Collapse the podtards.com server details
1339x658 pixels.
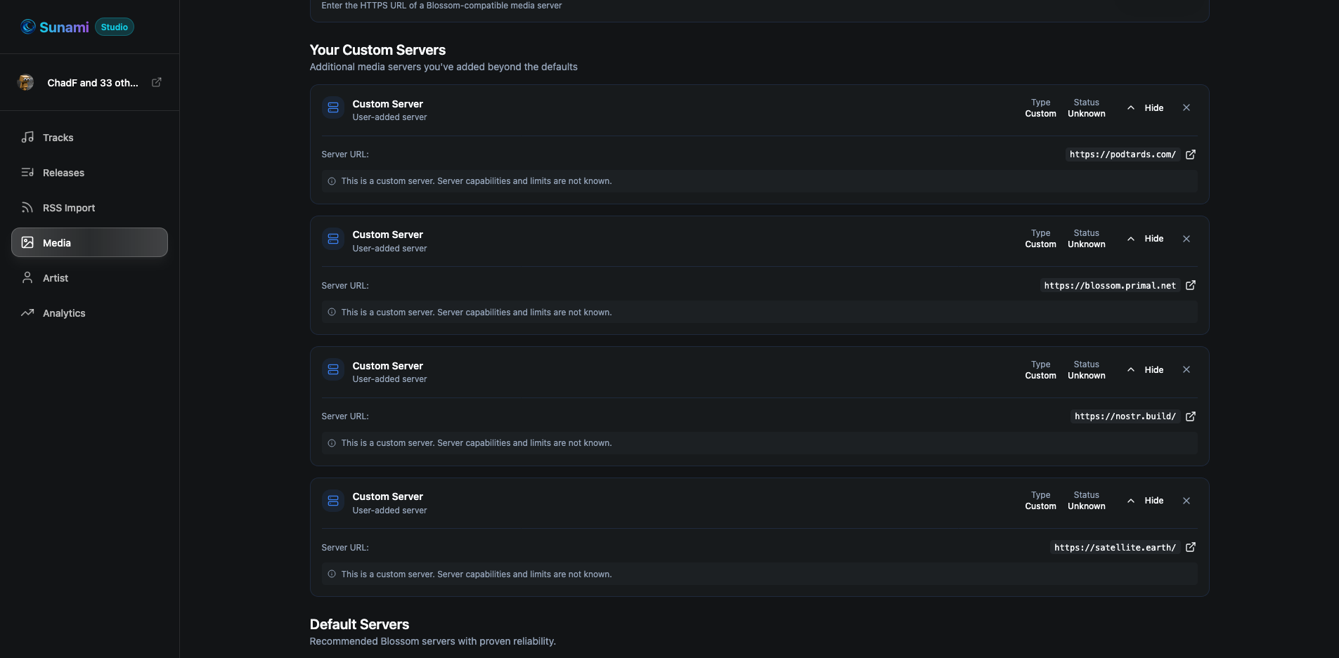click(x=1146, y=108)
